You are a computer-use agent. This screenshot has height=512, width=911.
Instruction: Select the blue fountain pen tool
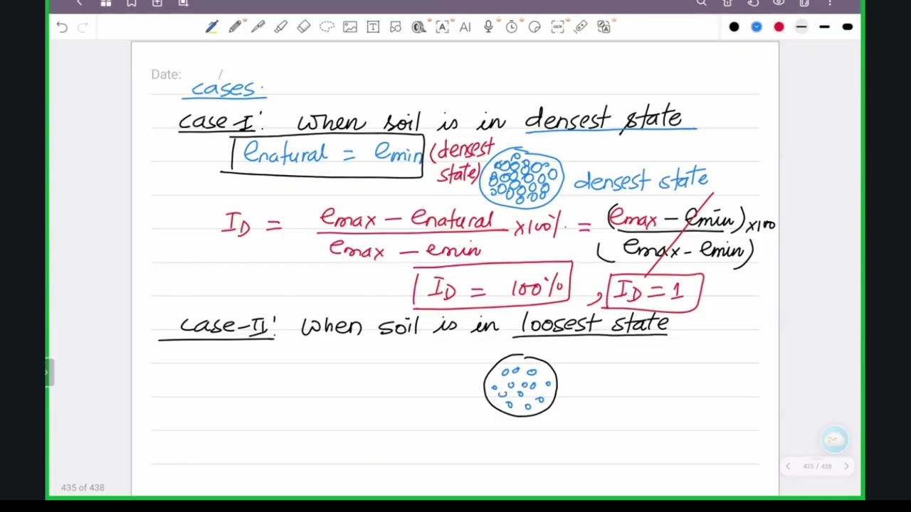tap(212, 27)
